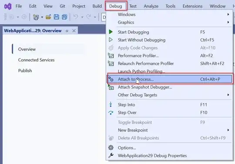The height and width of the screenshot is (164, 235).
Task: Open the folder icon in toolbar
Action: tap(48, 17)
